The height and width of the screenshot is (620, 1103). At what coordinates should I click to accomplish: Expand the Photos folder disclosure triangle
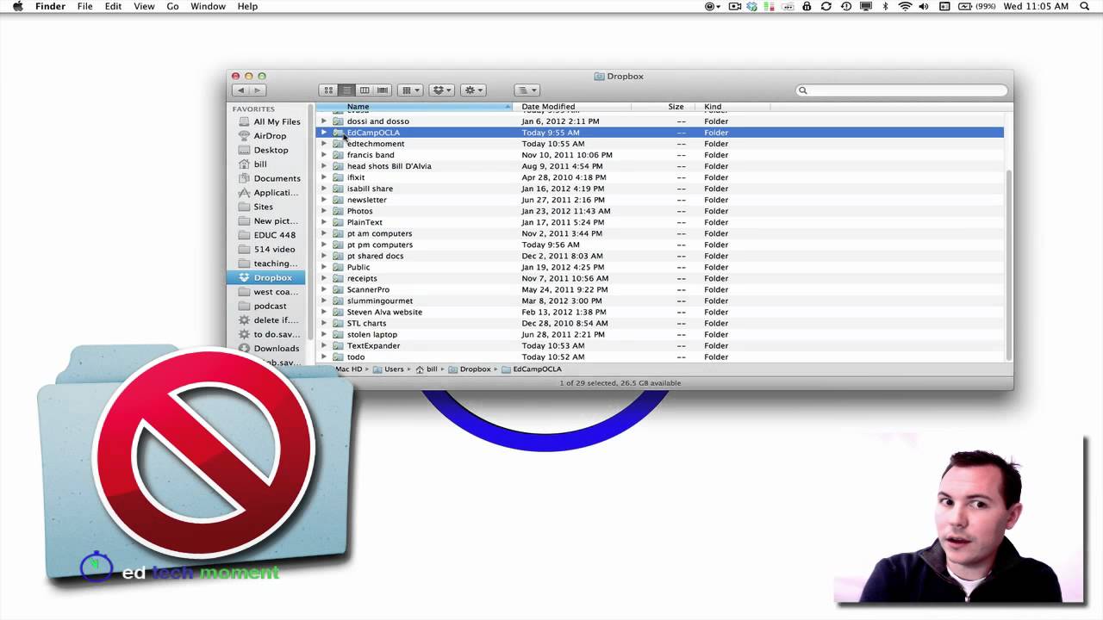[324, 211]
